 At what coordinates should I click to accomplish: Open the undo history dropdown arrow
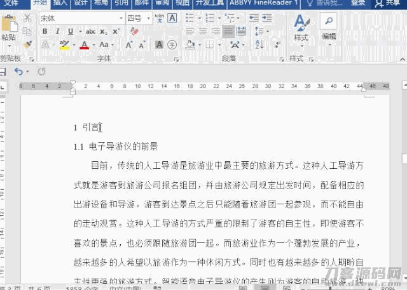coord(28,72)
